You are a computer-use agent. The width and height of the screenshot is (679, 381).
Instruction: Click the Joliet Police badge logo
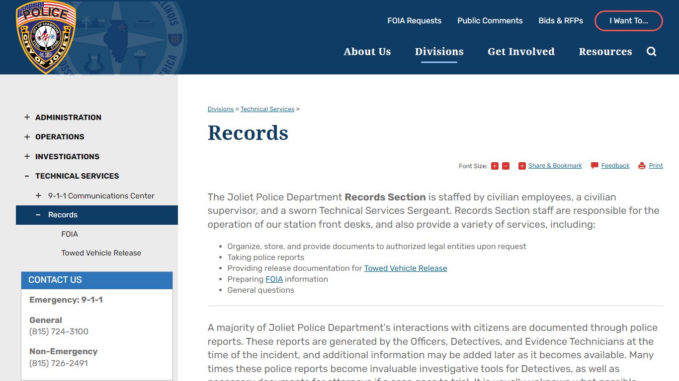tap(46, 37)
